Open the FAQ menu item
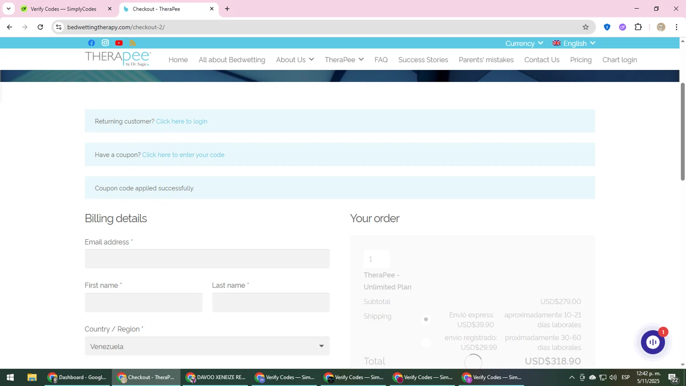This screenshot has height=386, width=686. coord(381,60)
